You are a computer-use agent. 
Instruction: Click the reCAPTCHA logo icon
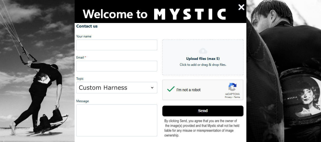[232, 87]
